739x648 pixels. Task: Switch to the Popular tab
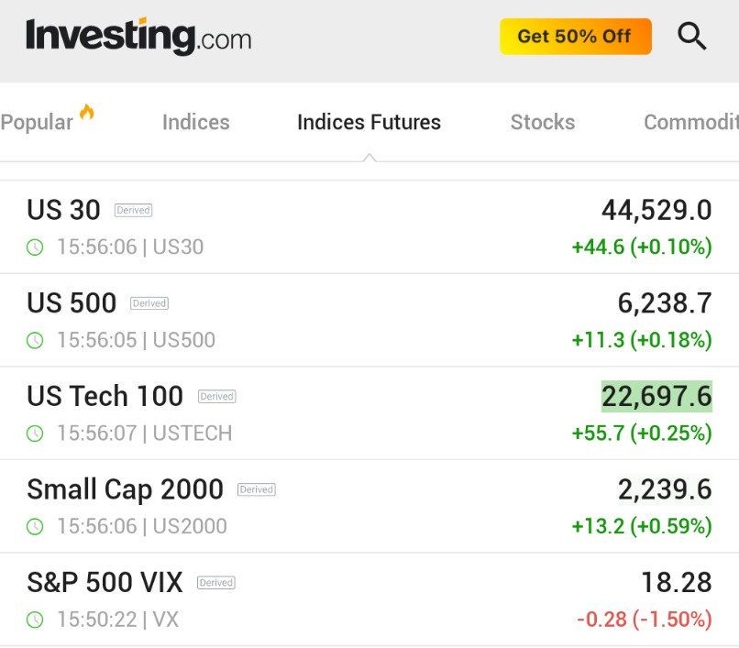pos(37,123)
